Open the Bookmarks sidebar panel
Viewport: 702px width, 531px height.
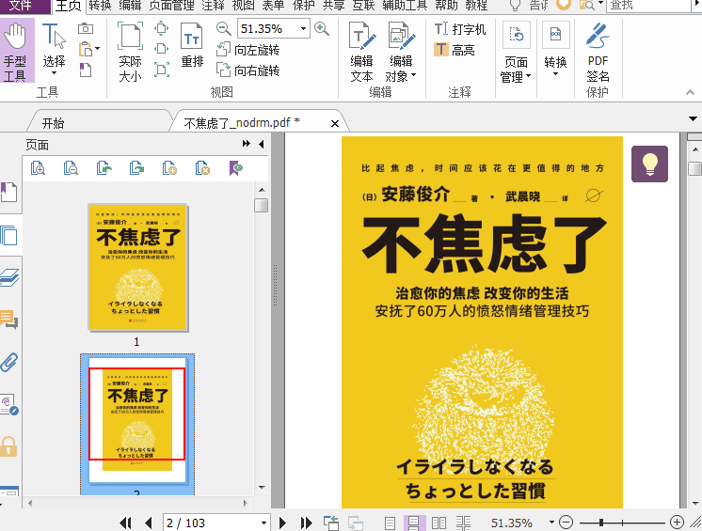pos(9,193)
